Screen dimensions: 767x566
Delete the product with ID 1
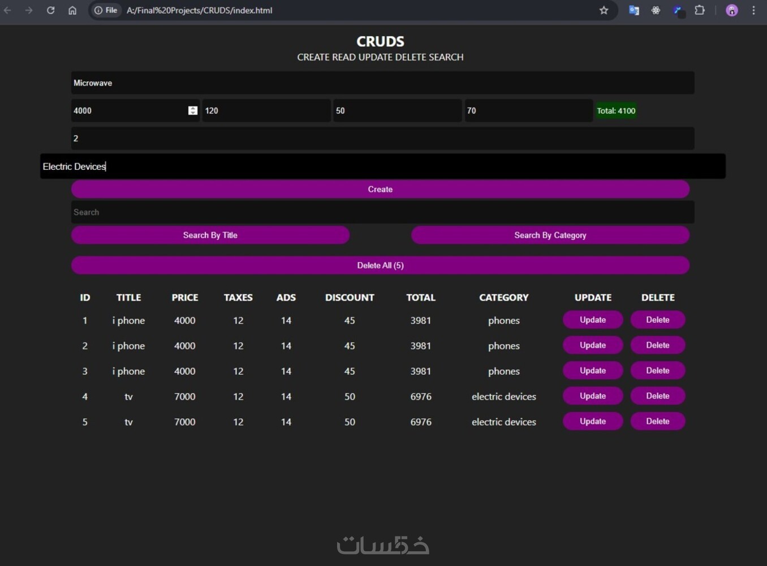(658, 320)
